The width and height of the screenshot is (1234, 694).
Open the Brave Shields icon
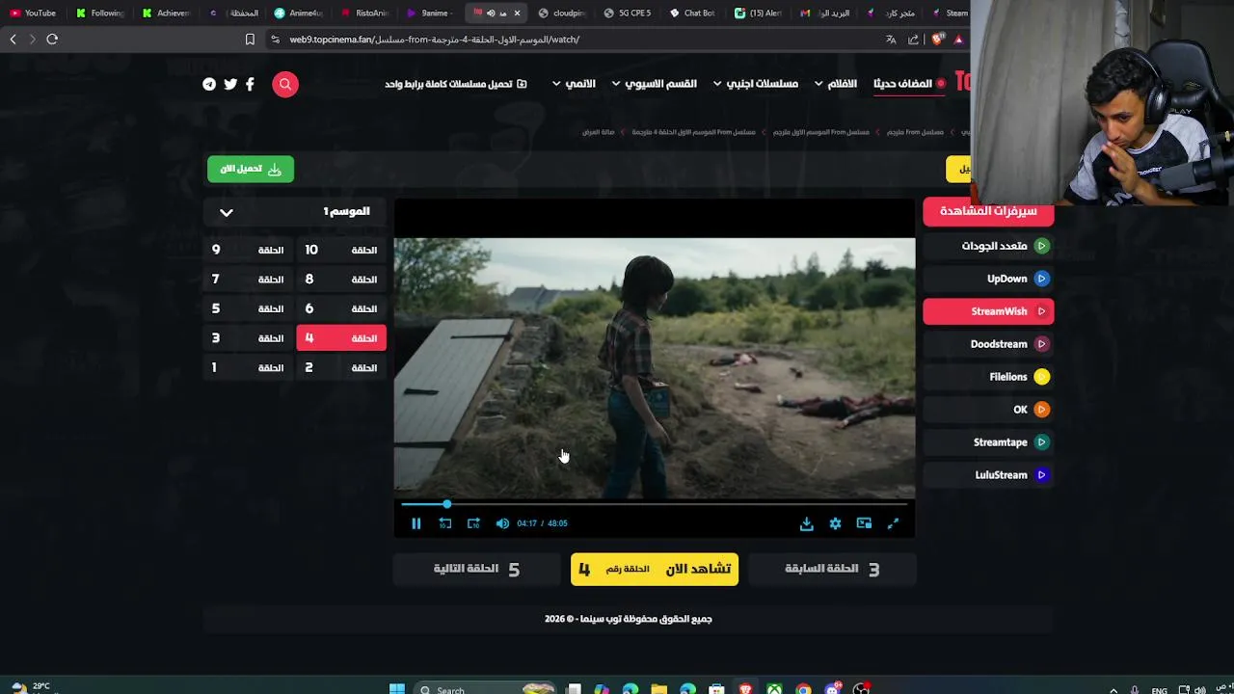[938, 40]
